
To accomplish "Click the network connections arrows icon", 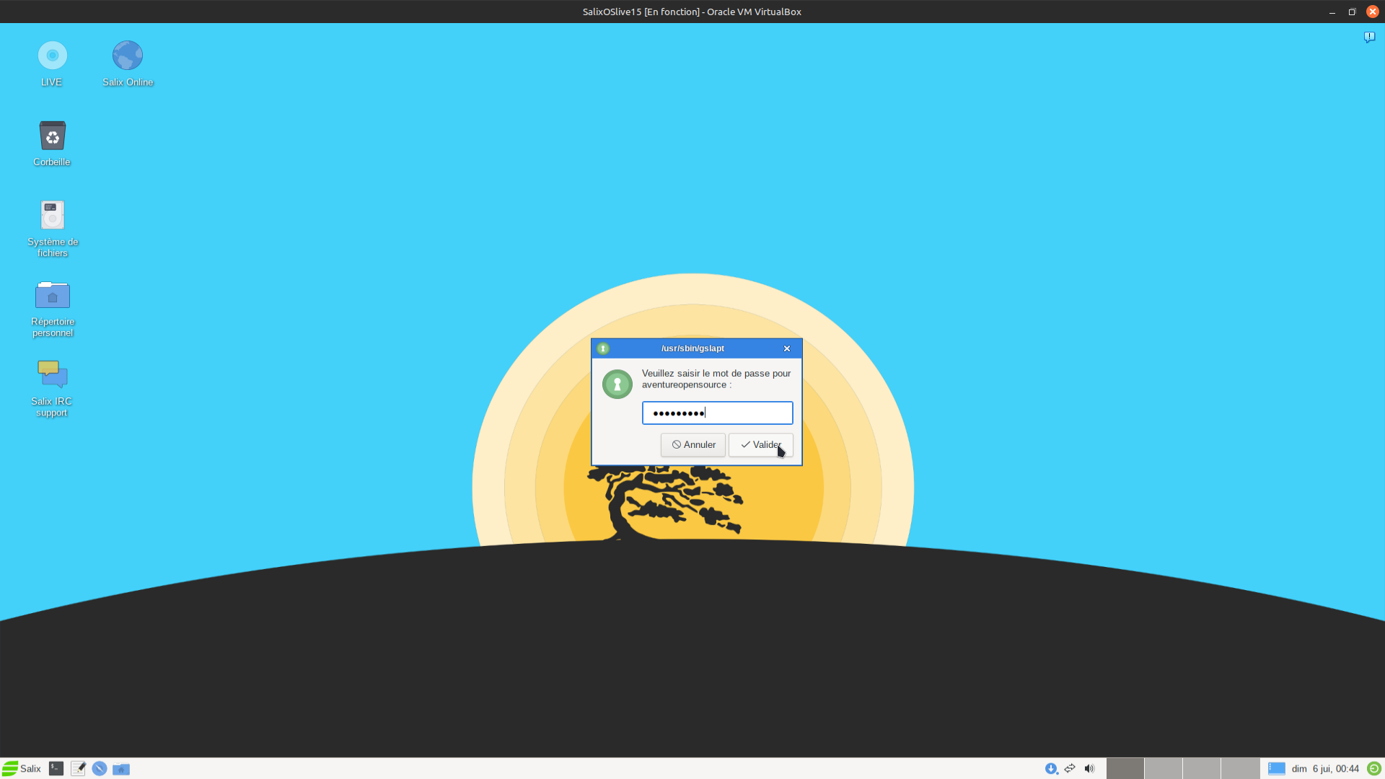I will pyautogui.click(x=1070, y=769).
